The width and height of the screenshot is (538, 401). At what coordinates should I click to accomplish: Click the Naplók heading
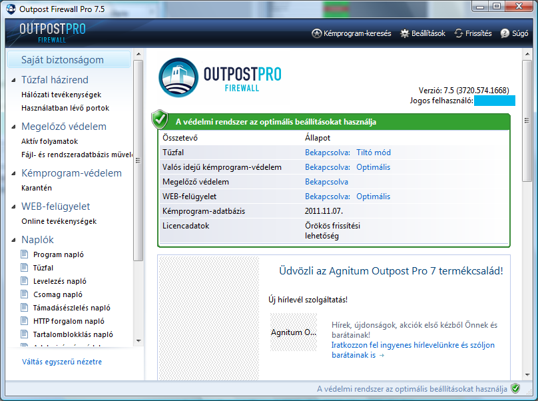pos(37,240)
